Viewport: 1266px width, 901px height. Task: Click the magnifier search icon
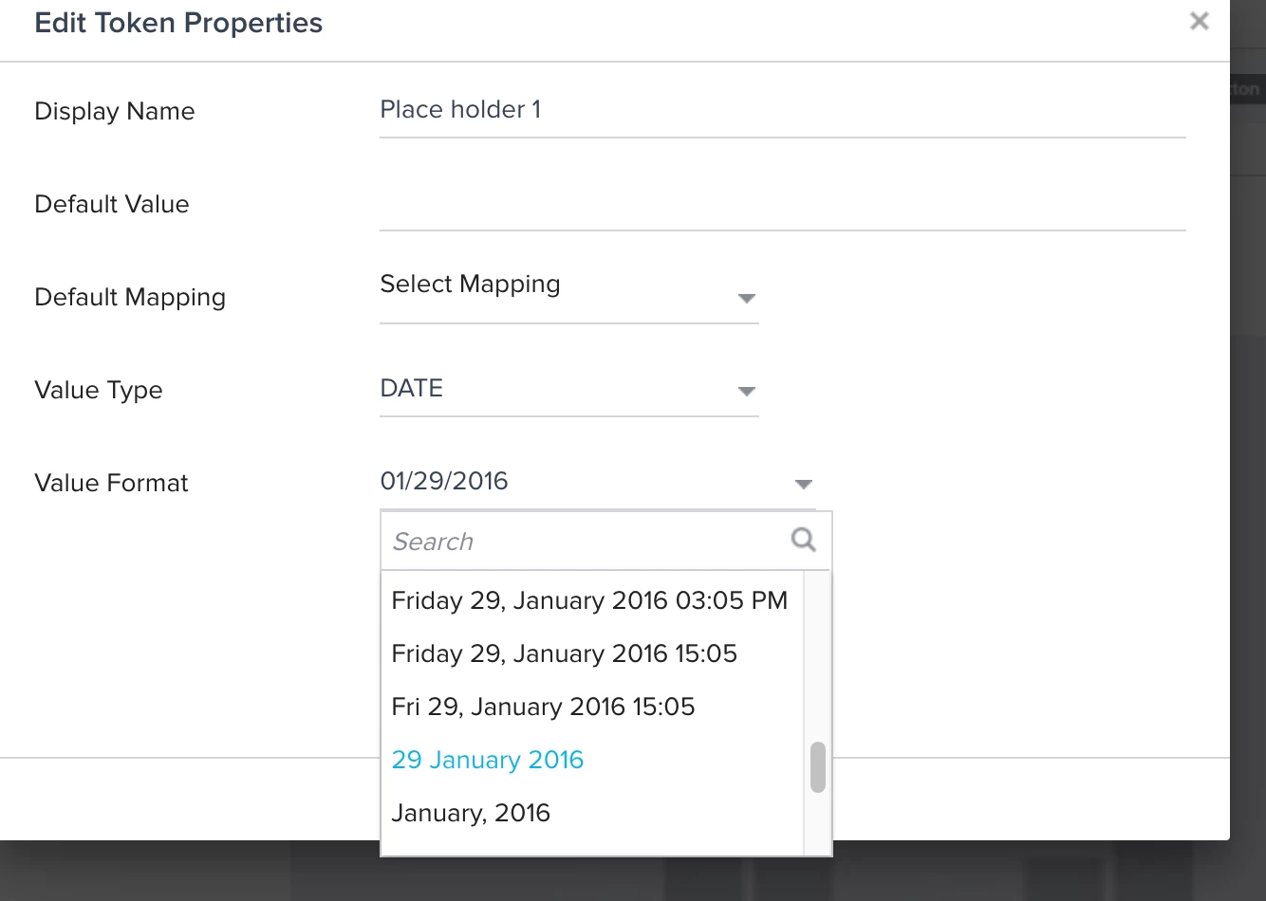coord(803,540)
